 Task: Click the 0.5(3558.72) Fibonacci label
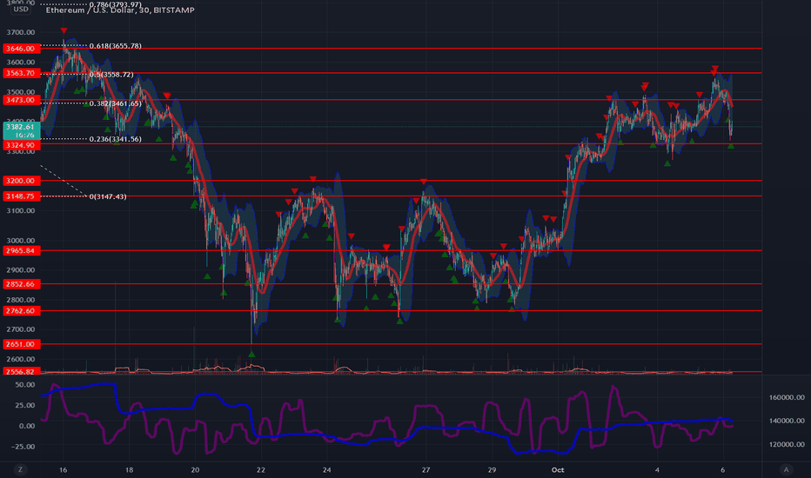pos(111,75)
